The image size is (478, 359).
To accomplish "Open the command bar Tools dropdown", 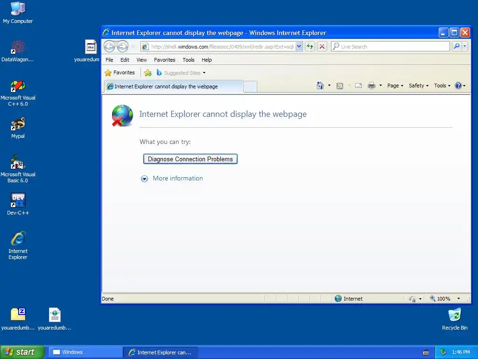I will pyautogui.click(x=442, y=86).
